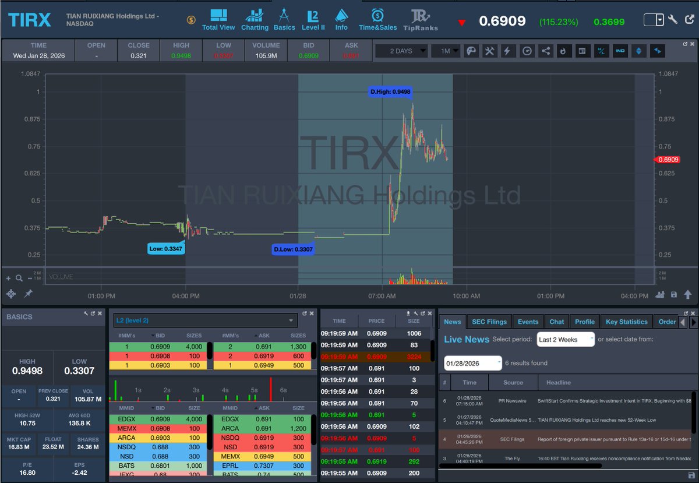Open the share icon on the chart toolbar
699x483 pixels.
545,51
